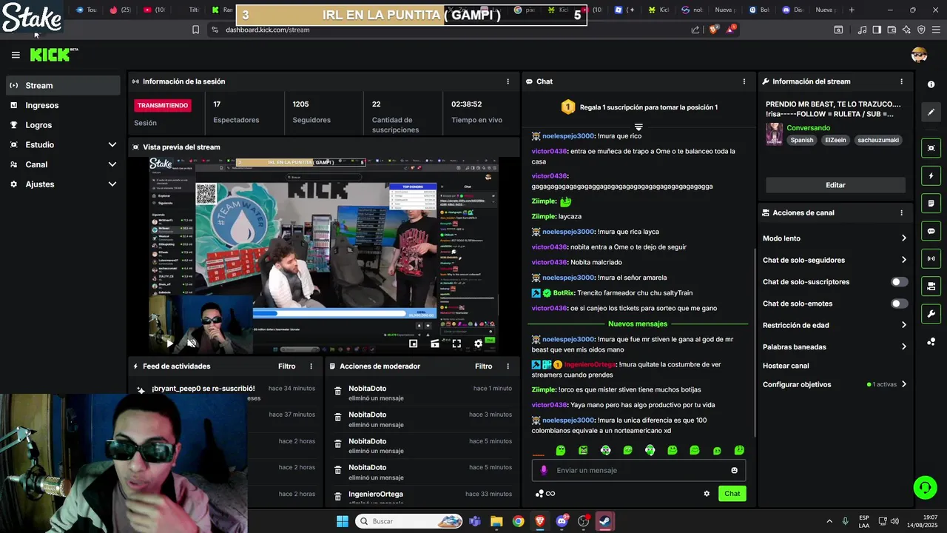Toggle moderator actions document icon on right rail
Screen dimensions: 947x533
(x=931, y=204)
